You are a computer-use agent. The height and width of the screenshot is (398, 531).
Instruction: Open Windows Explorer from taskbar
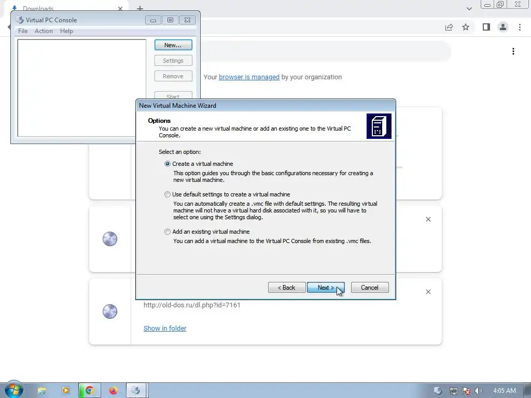(x=41, y=391)
